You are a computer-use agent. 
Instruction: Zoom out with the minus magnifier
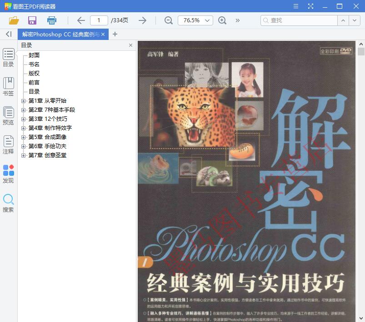[168, 20]
